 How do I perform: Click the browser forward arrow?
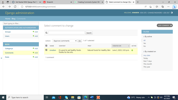coord(9,7)
